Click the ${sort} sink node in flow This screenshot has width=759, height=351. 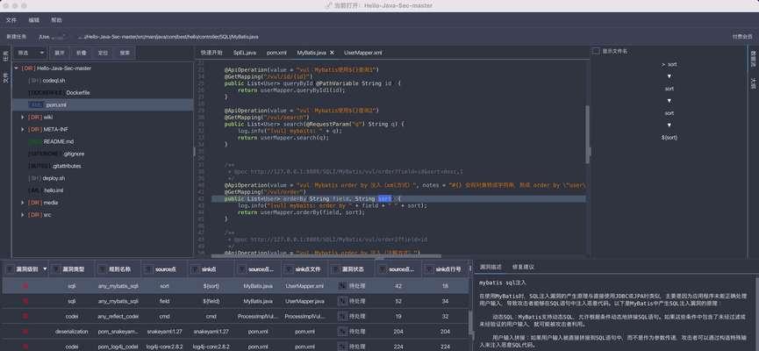click(669, 138)
